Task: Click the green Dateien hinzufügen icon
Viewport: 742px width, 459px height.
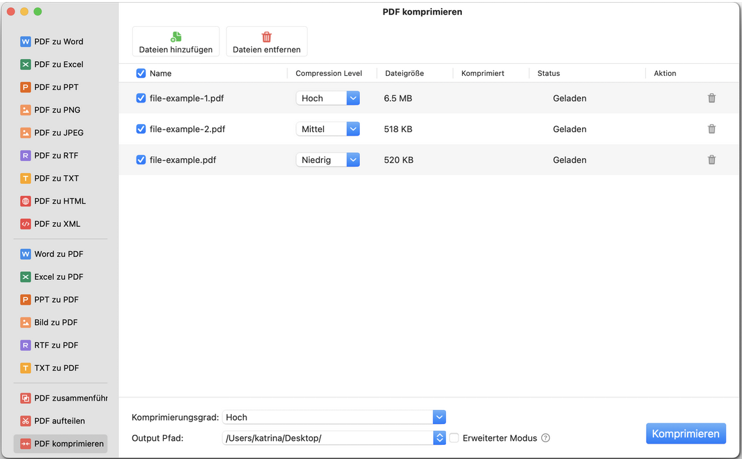Action: point(176,37)
